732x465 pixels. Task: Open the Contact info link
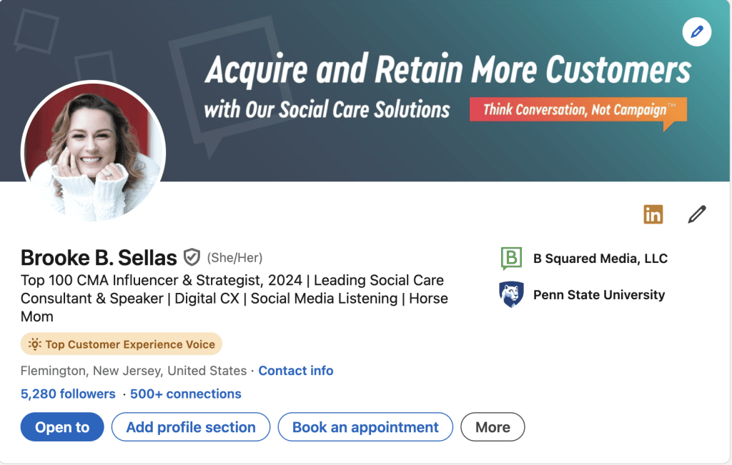point(295,371)
